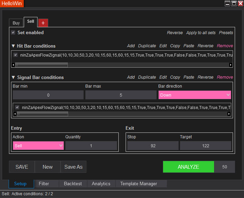The width and height of the screenshot is (244, 198).
Task: Minimize the HelloWin window
Action: coord(227,3)
